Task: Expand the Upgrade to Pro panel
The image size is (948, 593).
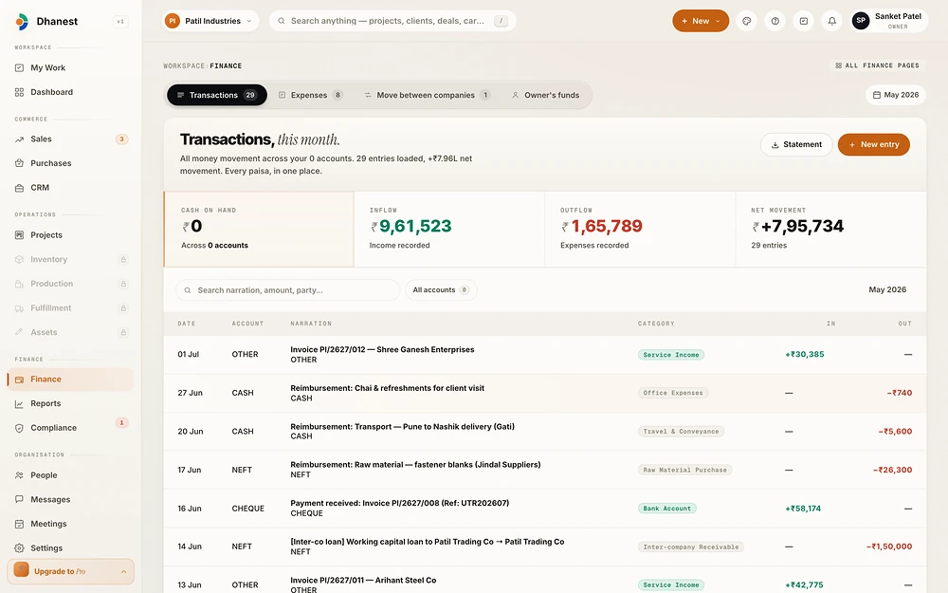Action: click(x=70, y=571)
